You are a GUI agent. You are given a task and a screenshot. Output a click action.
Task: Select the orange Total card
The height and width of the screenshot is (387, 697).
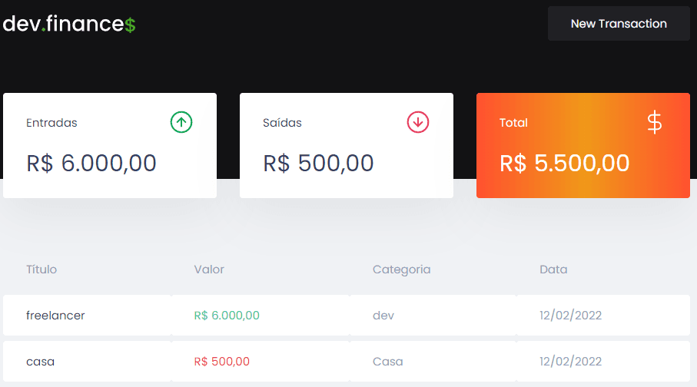583,145
